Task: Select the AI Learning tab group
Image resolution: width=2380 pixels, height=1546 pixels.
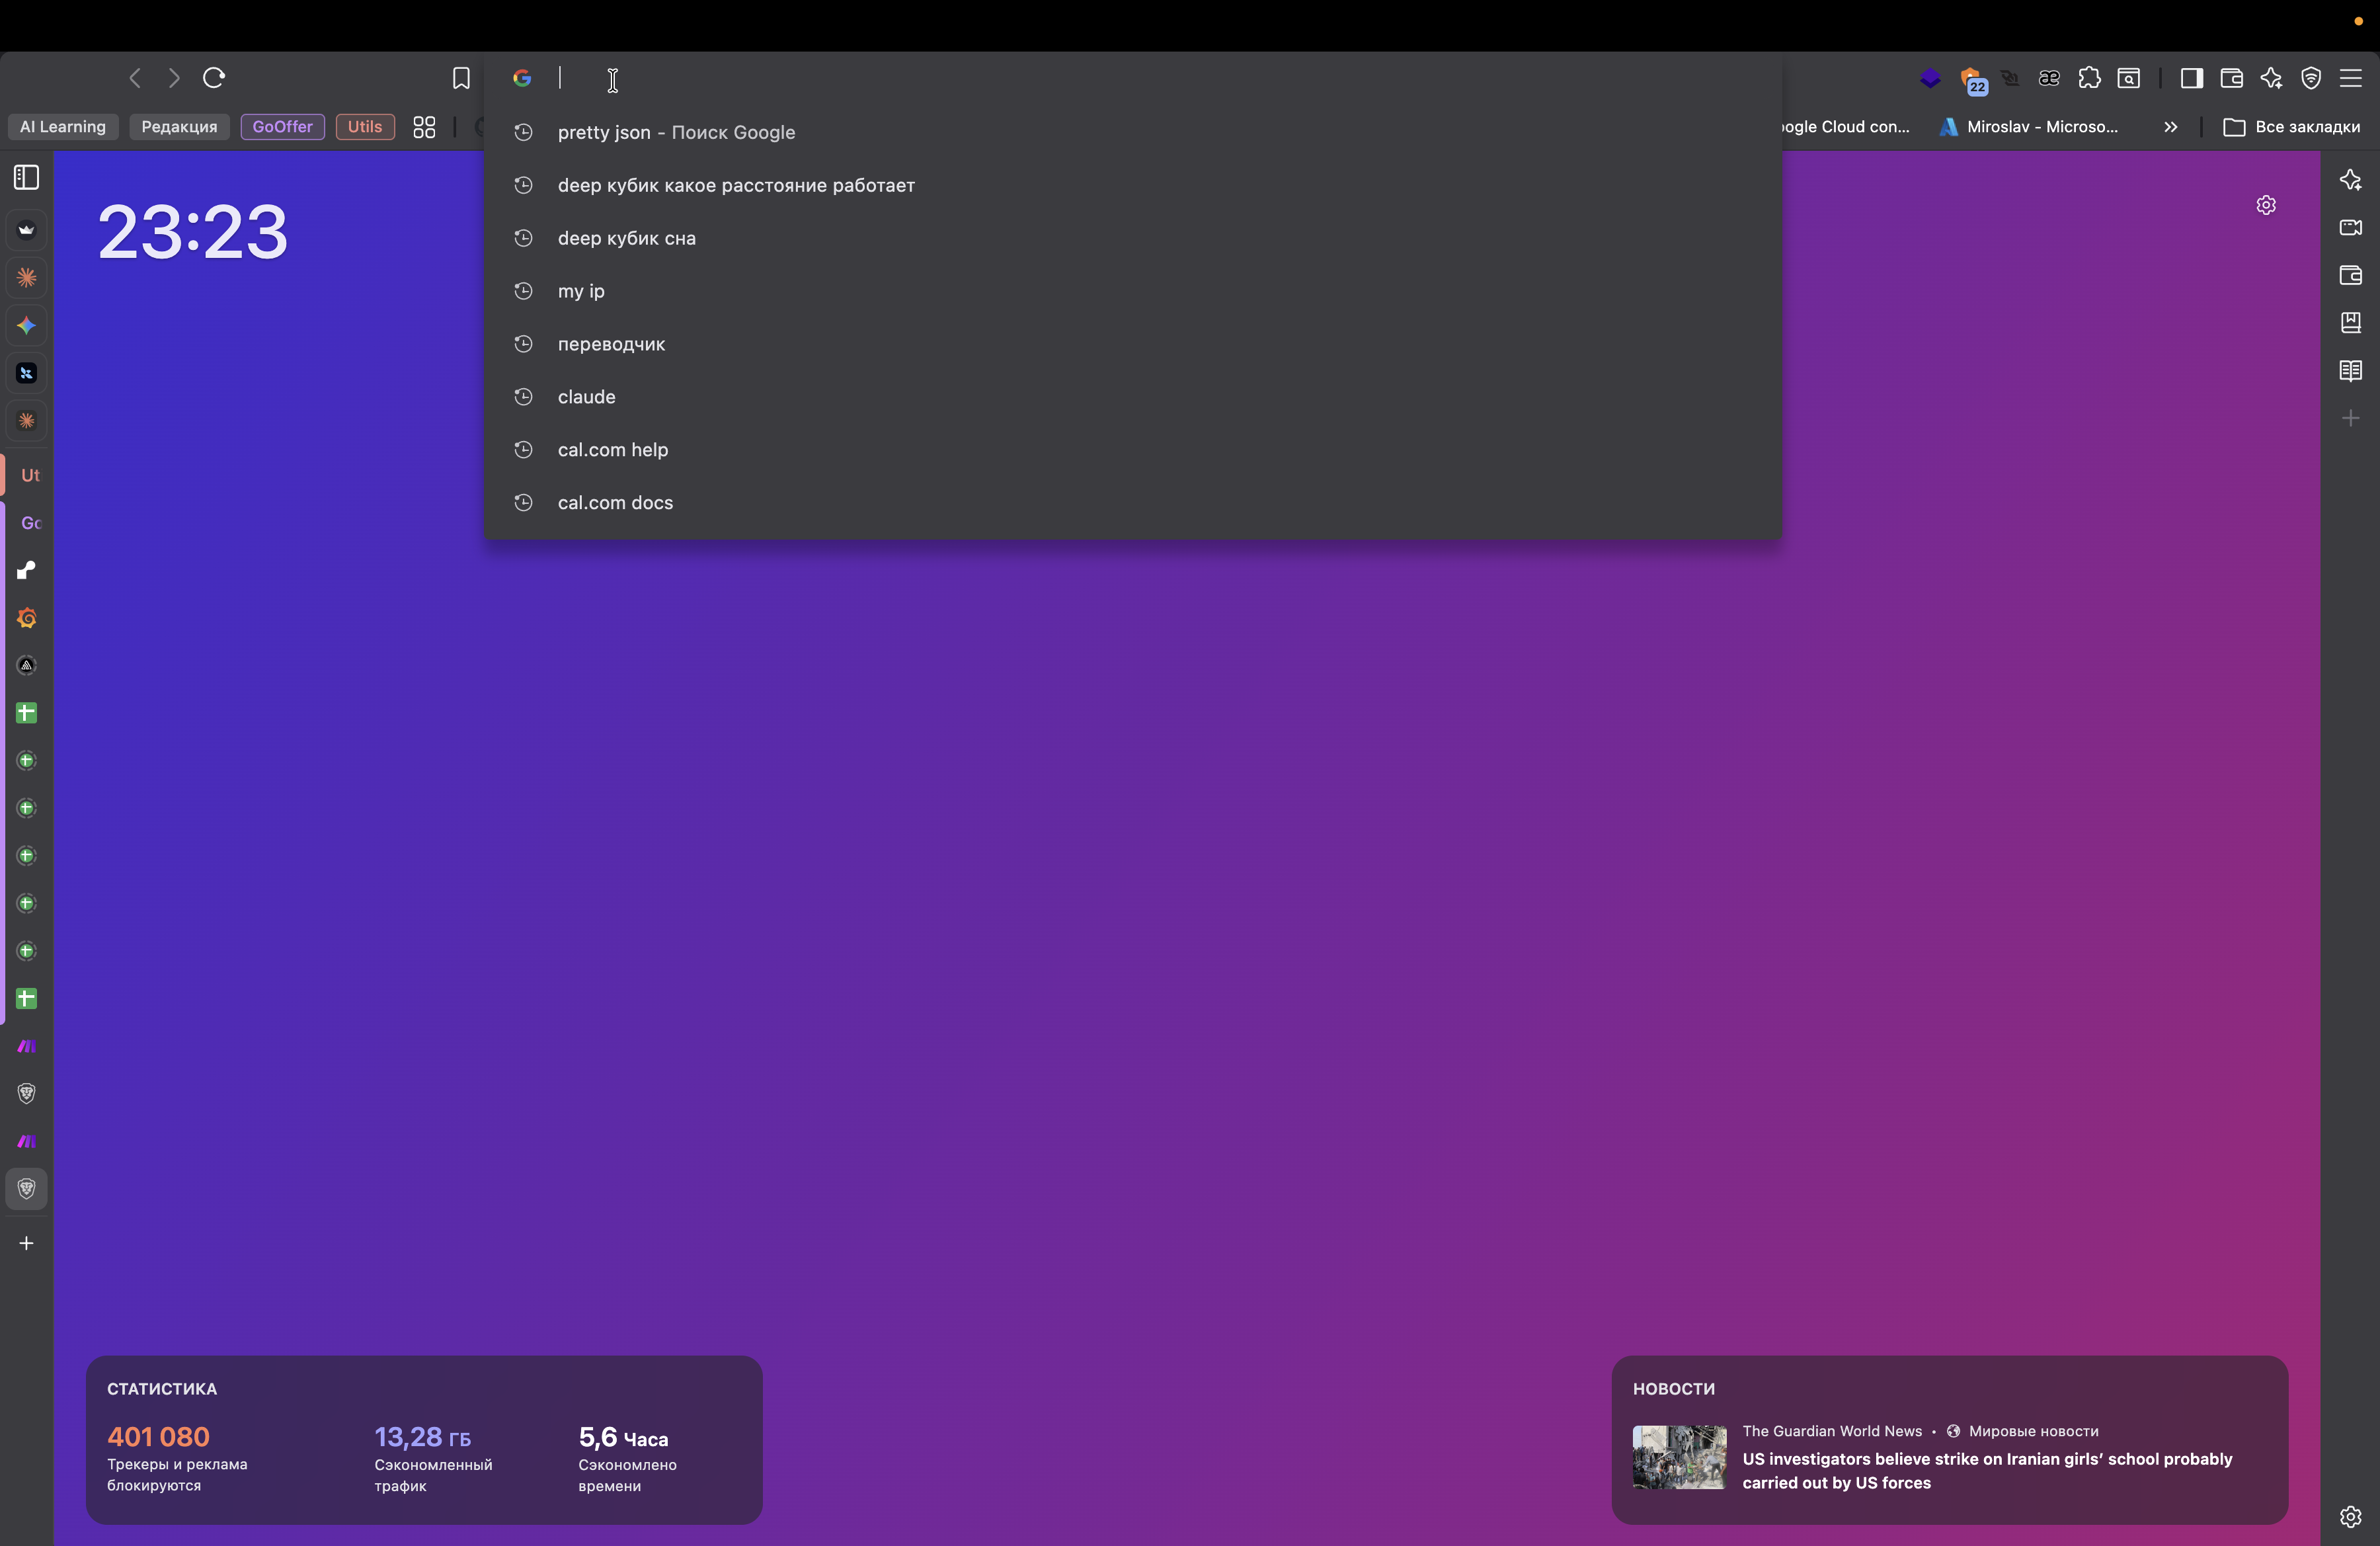Action: tap(62, 127)
